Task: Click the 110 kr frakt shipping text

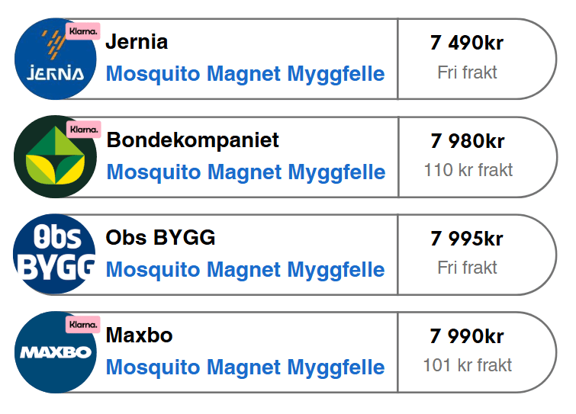Action: (468, 170)
